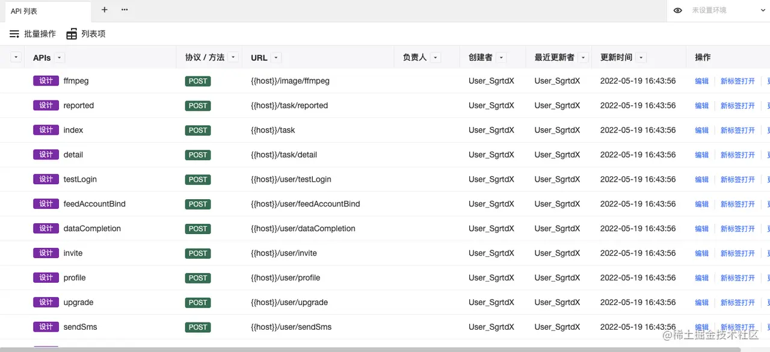
Task: Click the URL {{host}}/user/dataCompletion
Action: click(303, 229)
